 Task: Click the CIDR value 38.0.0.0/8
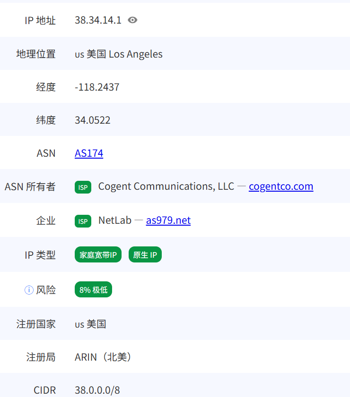pos(97,390)
